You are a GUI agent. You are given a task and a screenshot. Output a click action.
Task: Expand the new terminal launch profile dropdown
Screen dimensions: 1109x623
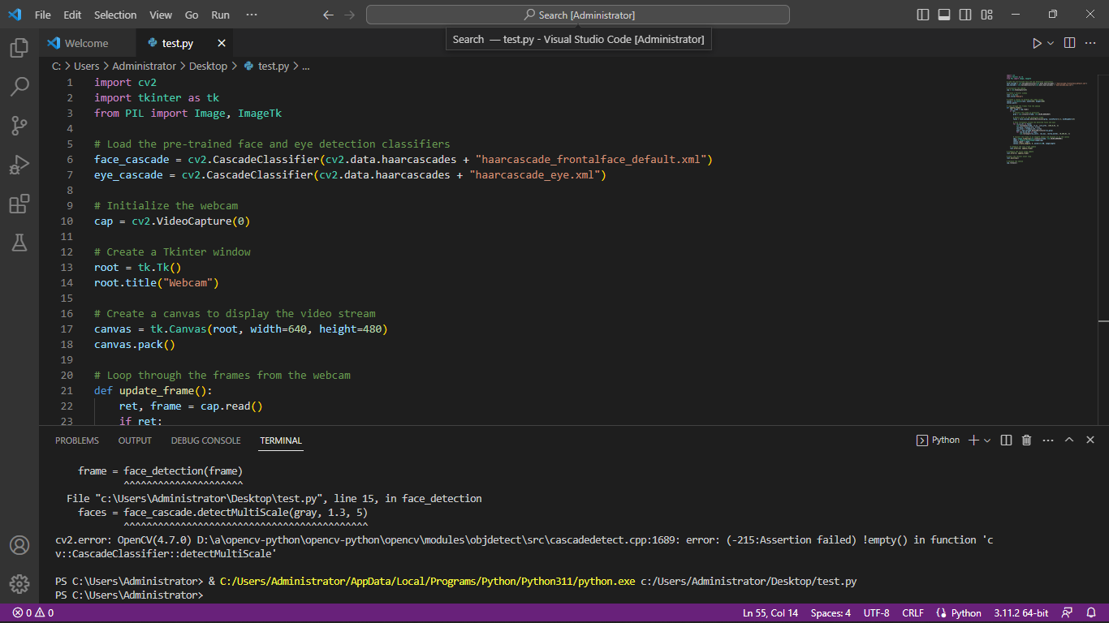[x=987, y=440]
